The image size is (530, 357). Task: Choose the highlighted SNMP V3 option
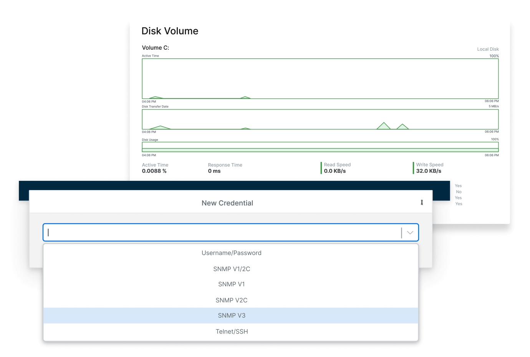pos(231,315)
